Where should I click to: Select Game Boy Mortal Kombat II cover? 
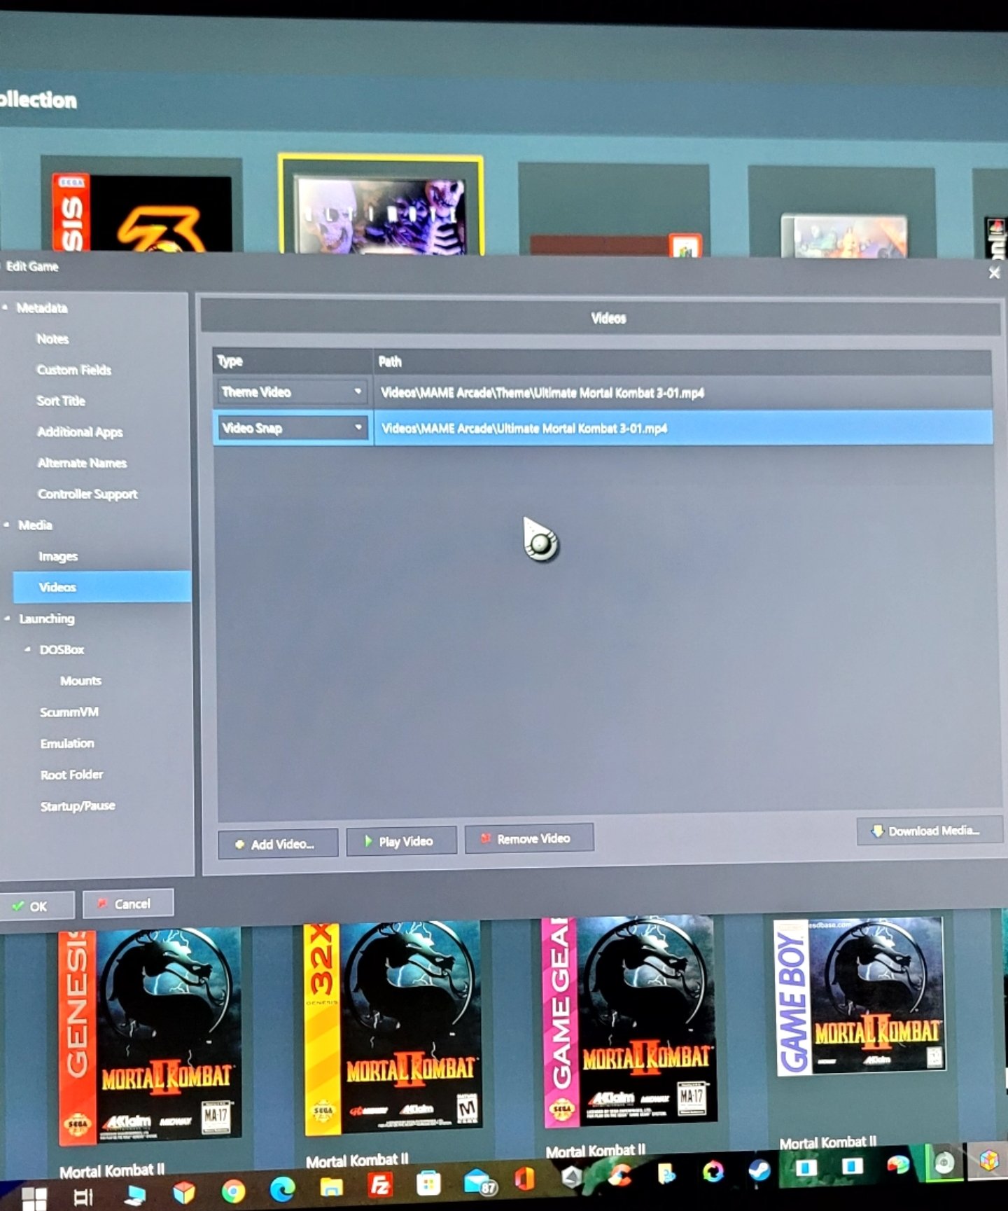click(860, 995)
